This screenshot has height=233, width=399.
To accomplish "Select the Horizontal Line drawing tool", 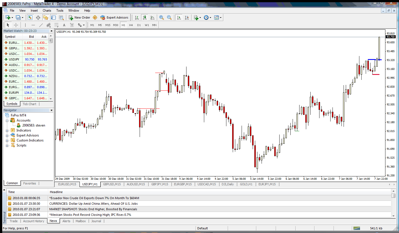I will click(x=33, y=25).
